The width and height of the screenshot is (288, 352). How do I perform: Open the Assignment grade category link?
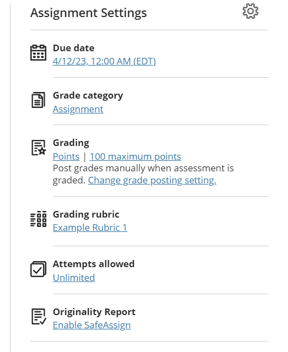click(78, 109)
